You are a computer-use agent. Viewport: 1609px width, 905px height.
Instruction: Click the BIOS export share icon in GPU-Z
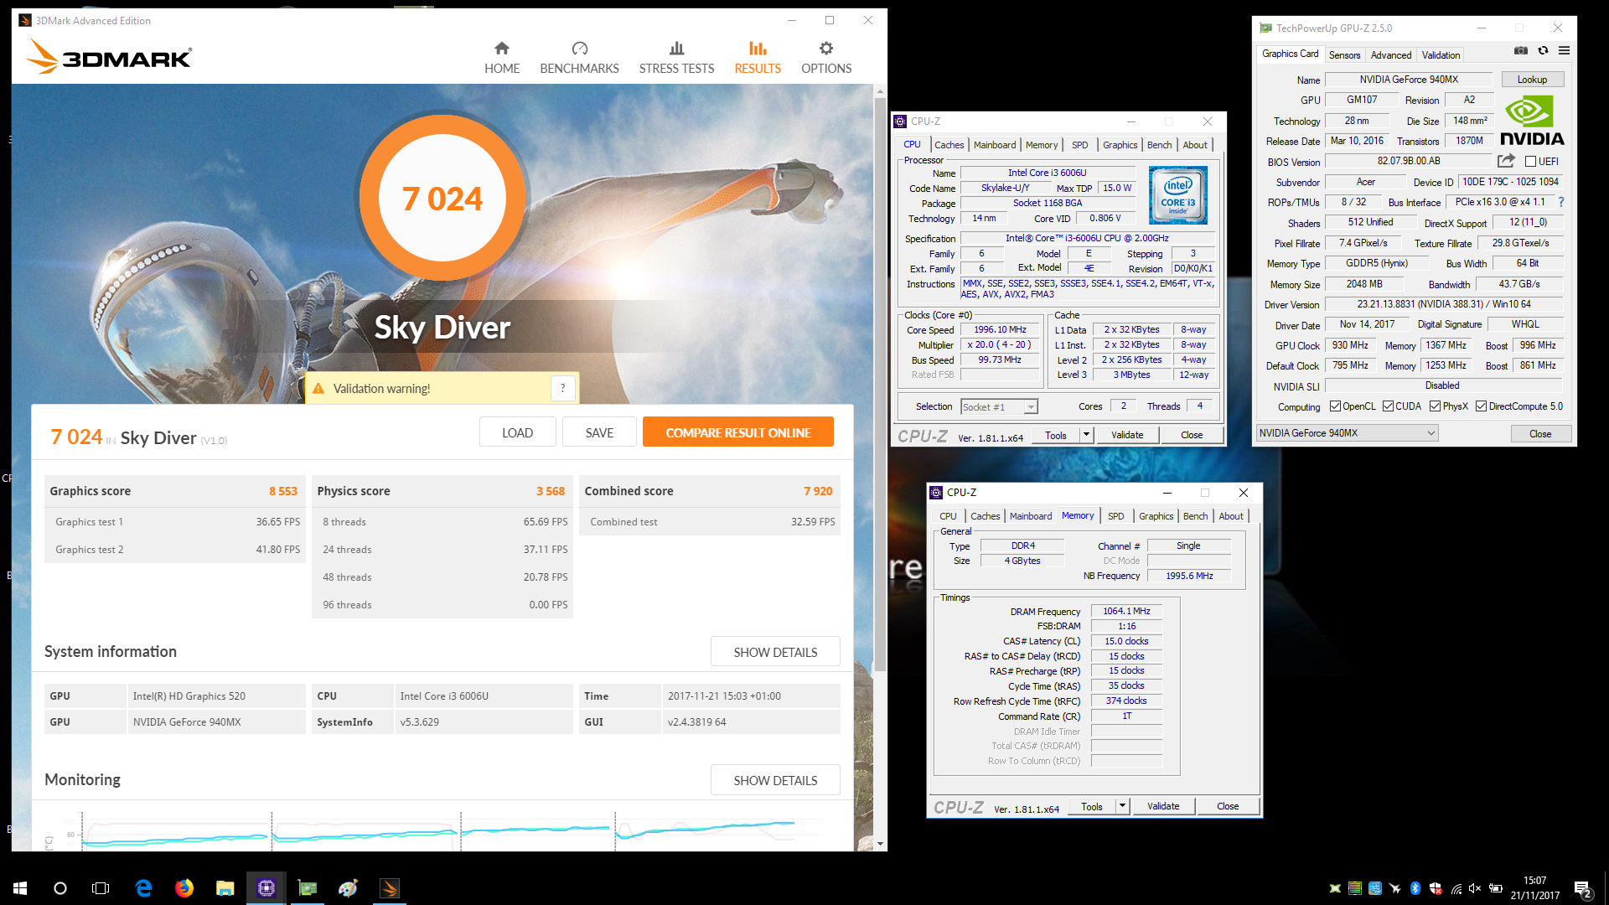[1506, 161]
